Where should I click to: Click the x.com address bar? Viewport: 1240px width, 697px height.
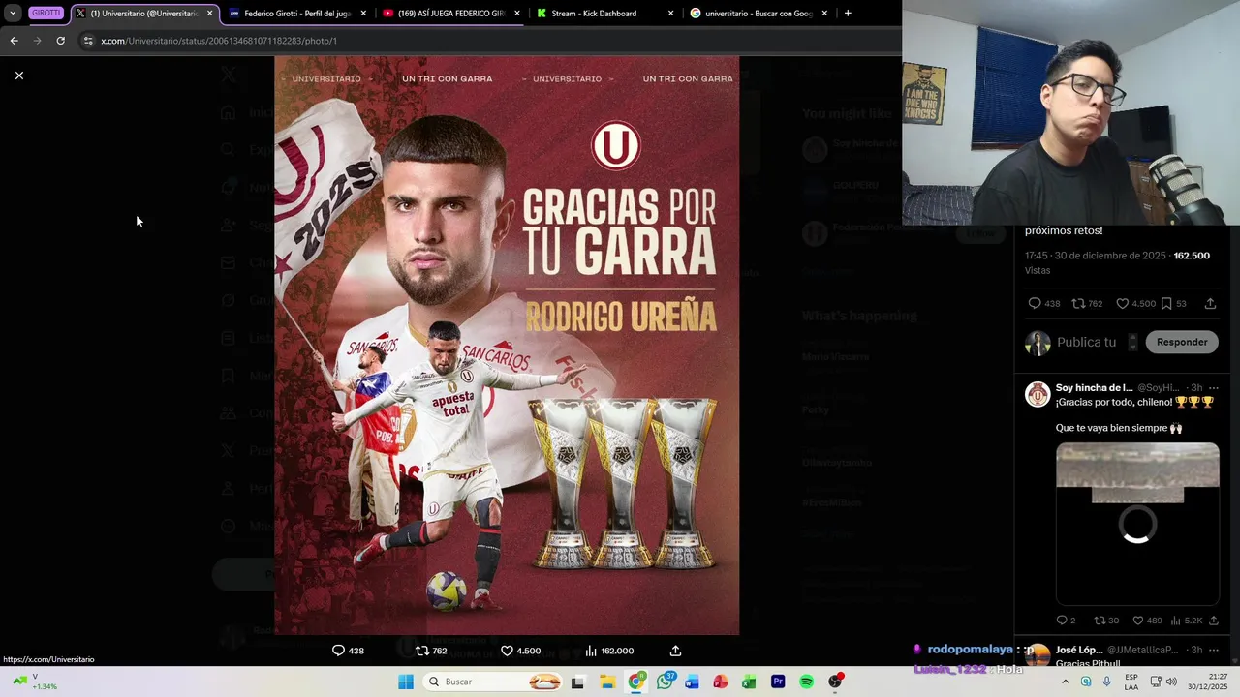(x=484, y=41)
